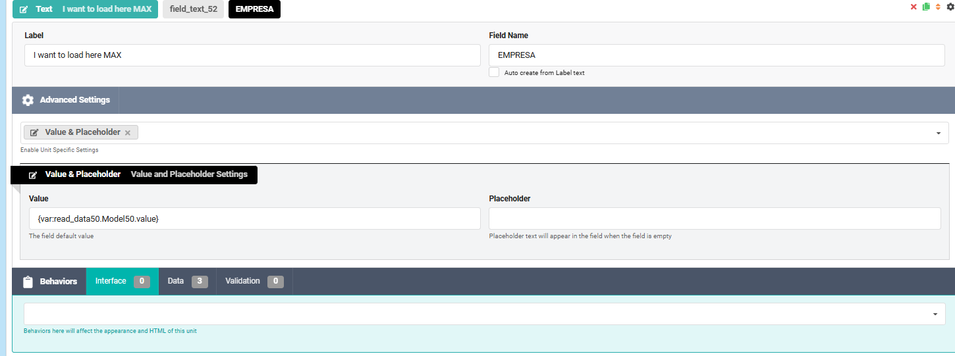Click the empty Placeholder text field

(x=715, y=218)
